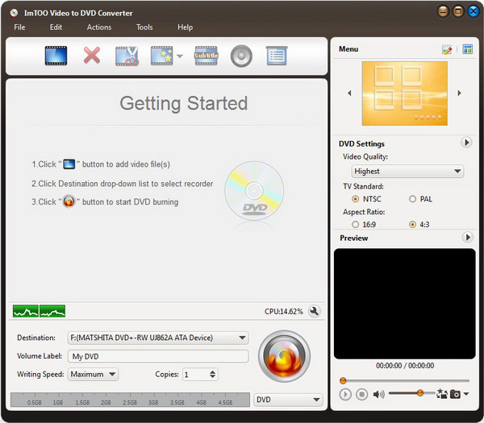Increase the Copies stepper value
The width and height of the screenshot is (484, 423).
tap(212, 372)
